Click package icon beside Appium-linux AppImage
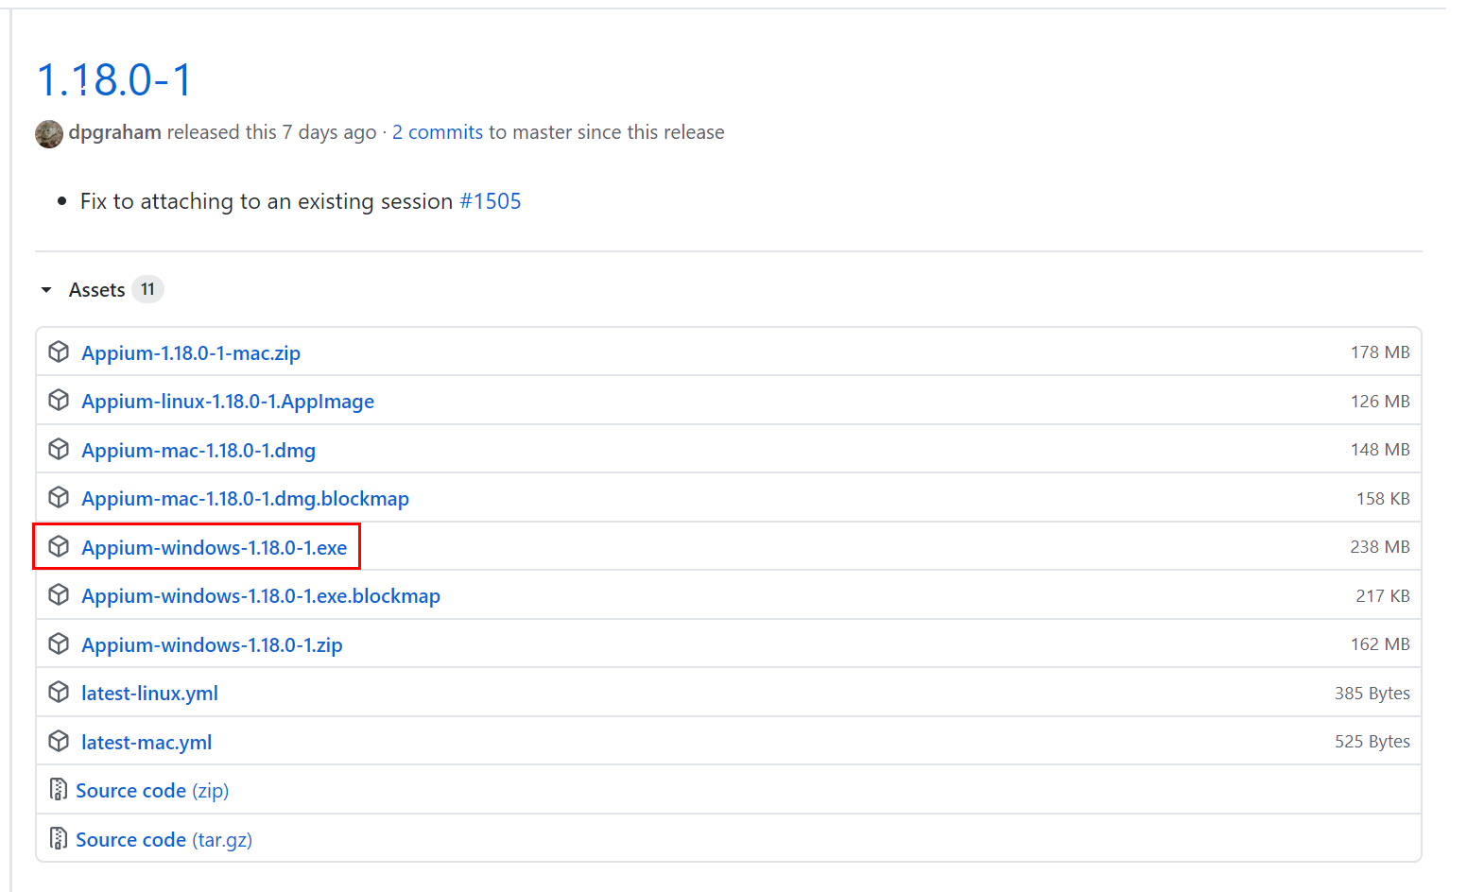The height and width of the screenshot is (892, 1467). (59, 400)
